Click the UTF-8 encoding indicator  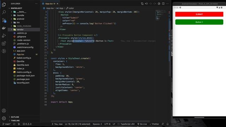point(107,124)
